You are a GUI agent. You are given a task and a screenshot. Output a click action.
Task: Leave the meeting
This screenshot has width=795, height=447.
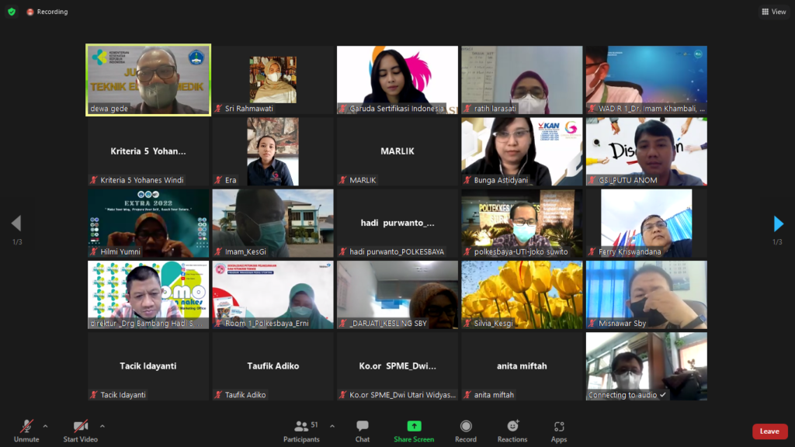[769, 431]
